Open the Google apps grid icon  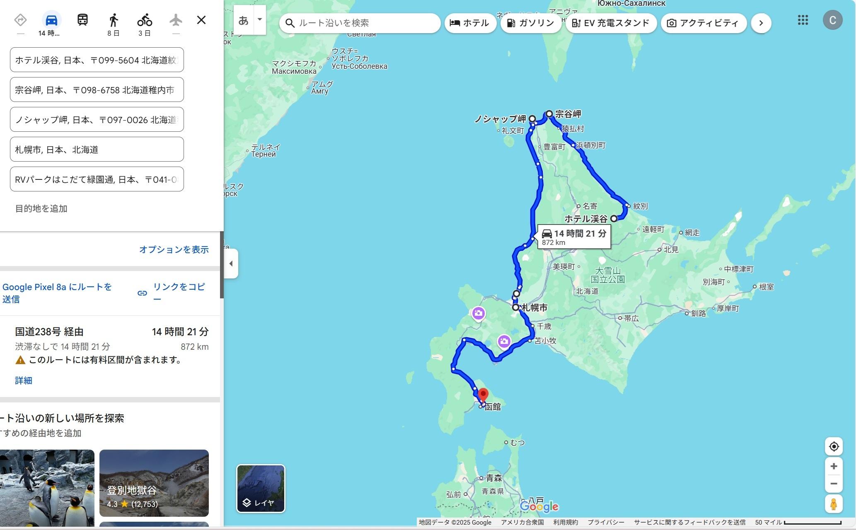[803, 20]
